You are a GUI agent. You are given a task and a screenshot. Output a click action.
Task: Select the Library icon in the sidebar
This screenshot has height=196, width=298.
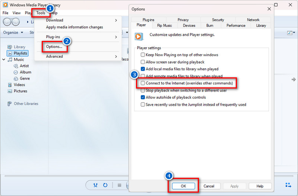pos(10,47)
